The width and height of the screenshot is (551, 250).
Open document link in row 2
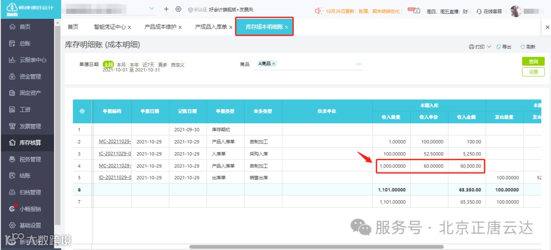tap(115, 142)
